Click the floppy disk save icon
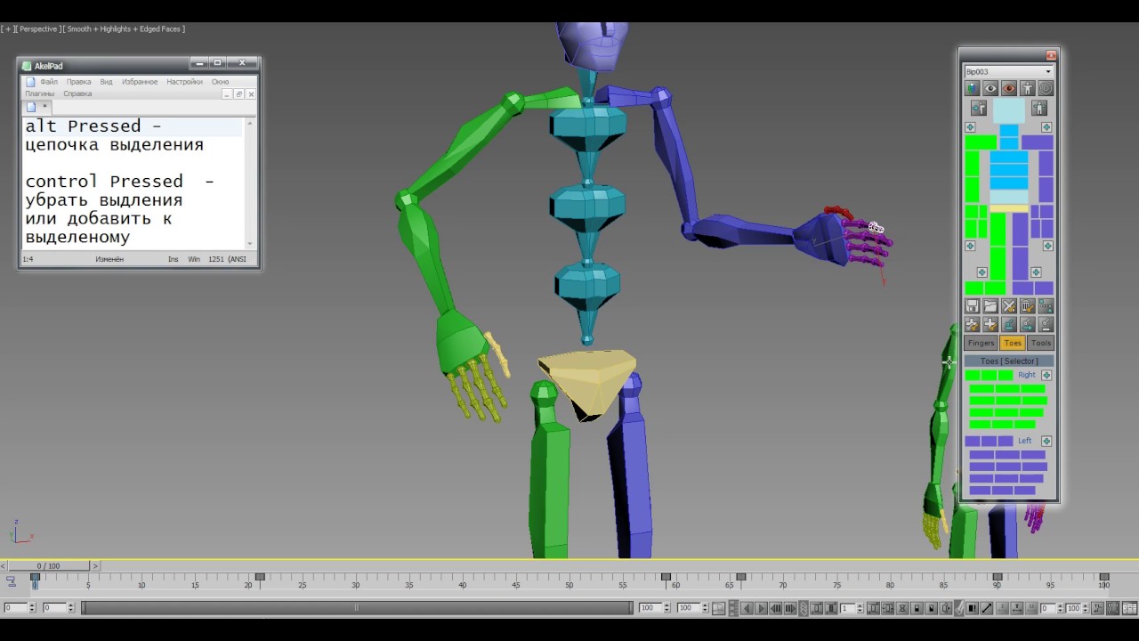 (973, 305)
